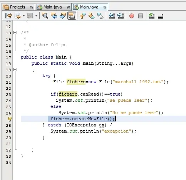Click 'canRead()==true' on line 23

point(101,94)
